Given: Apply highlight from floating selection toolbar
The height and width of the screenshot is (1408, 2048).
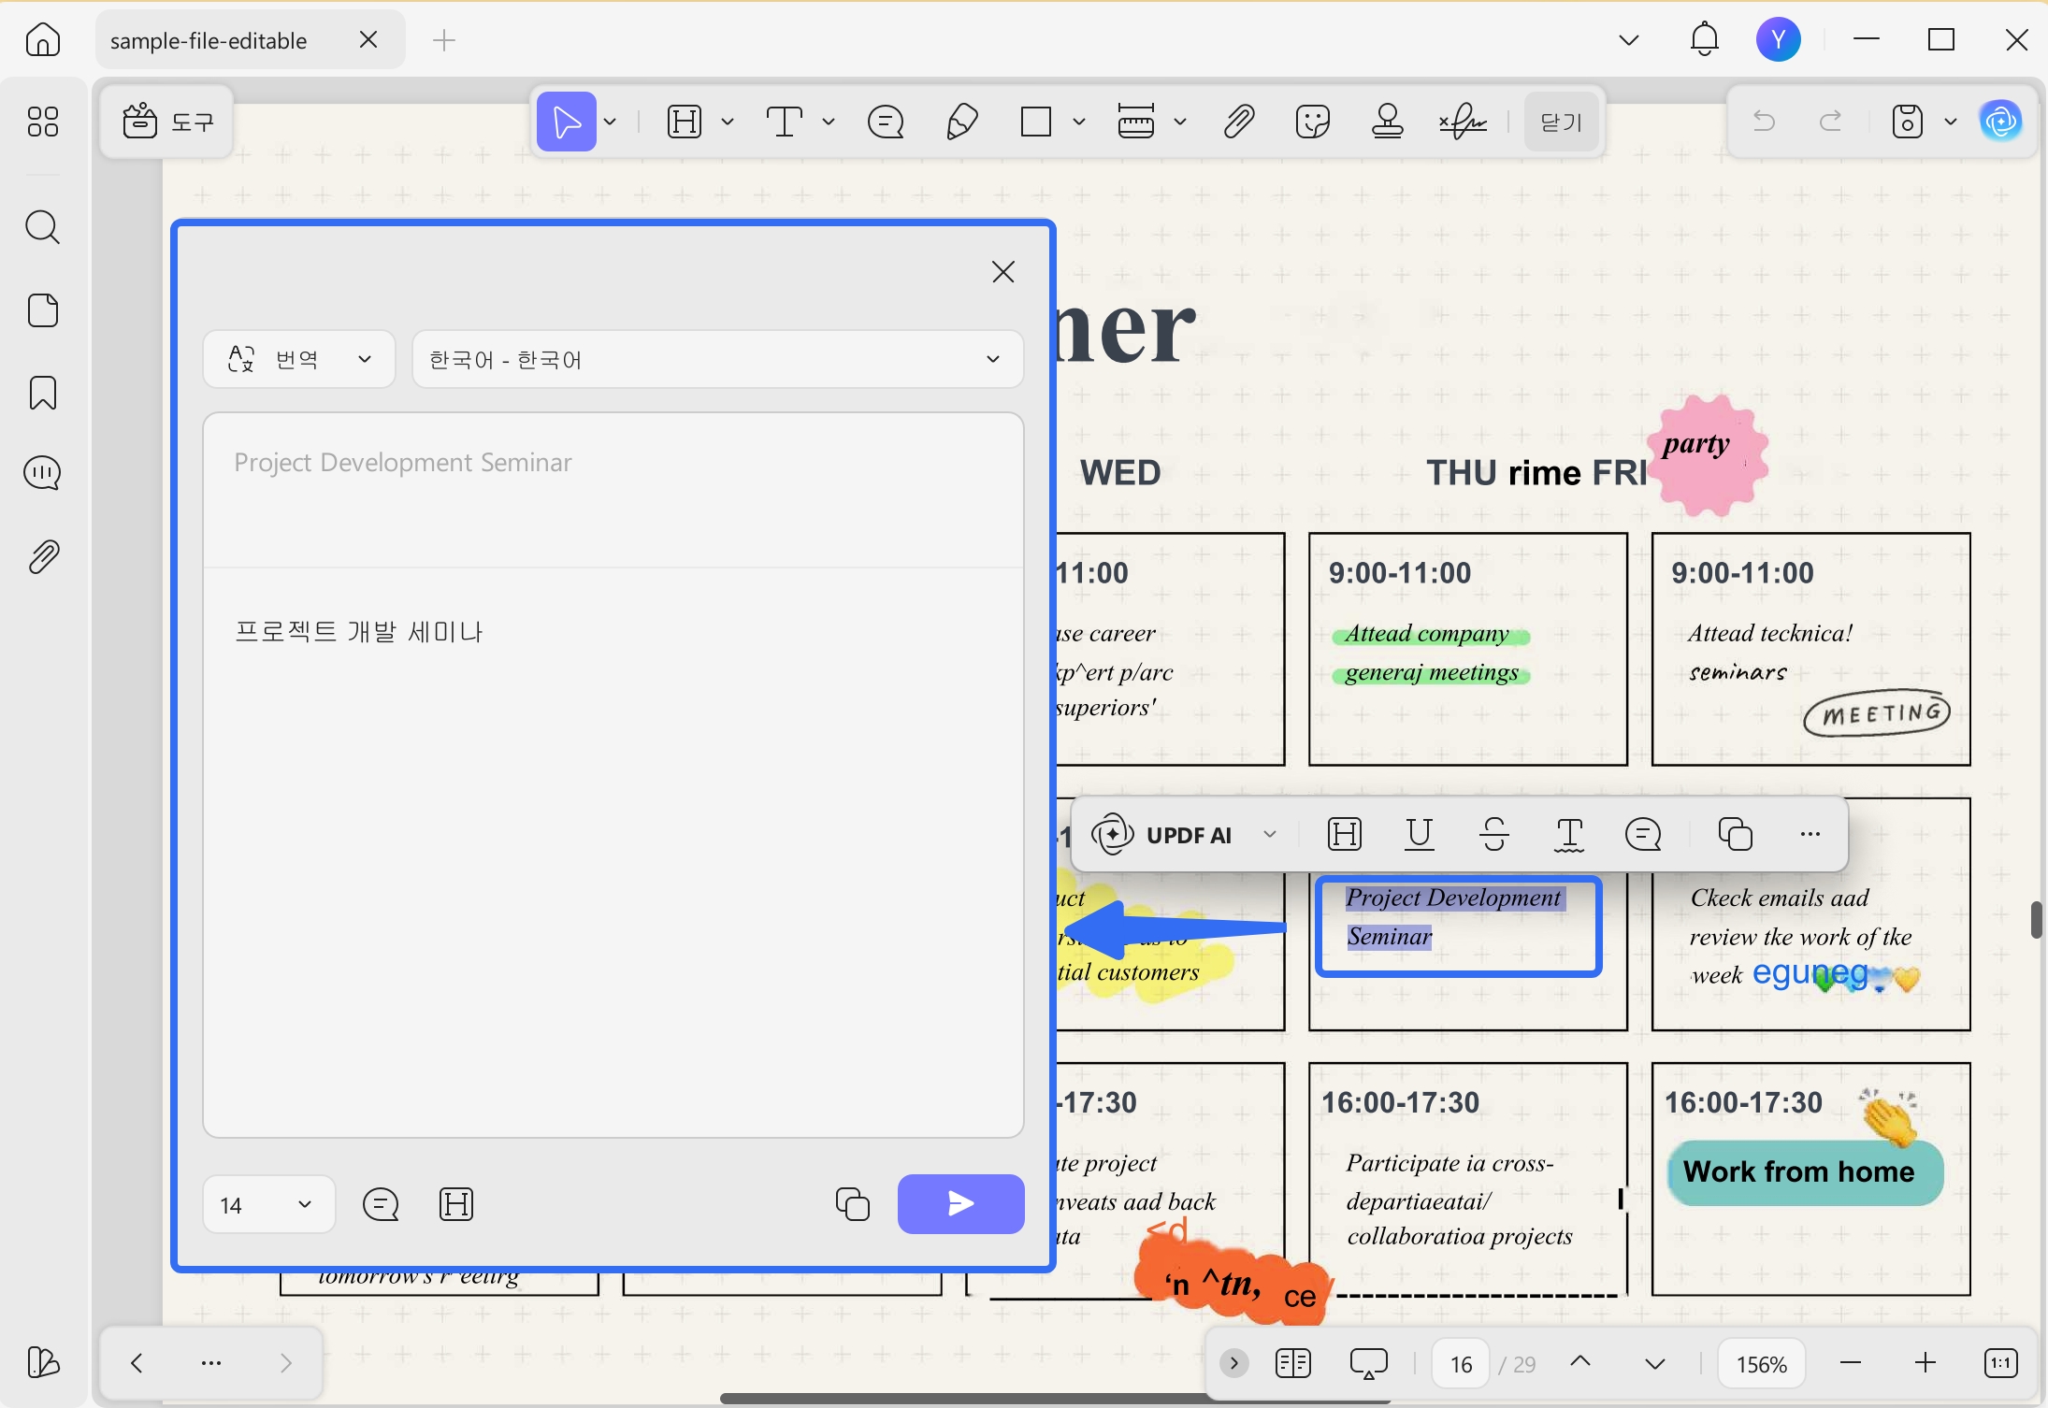Looking at the screenshot, I should [1345, 834].
